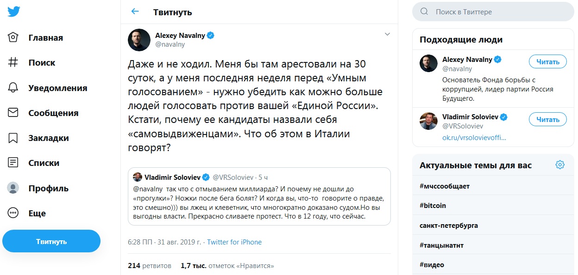Click Alexey Navalny's avatar on the tweet
Screen dimensions: 578x275
[139, 40]
